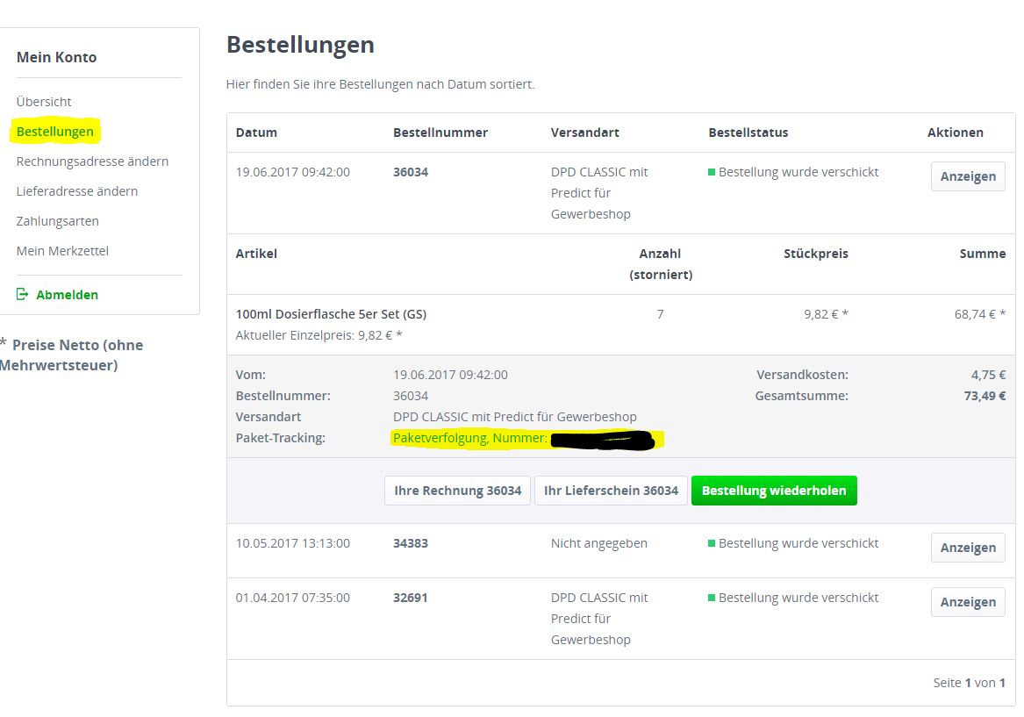1024x717 pixels.
Task: Click the Versandart column header
Action: tap(585, 133)
